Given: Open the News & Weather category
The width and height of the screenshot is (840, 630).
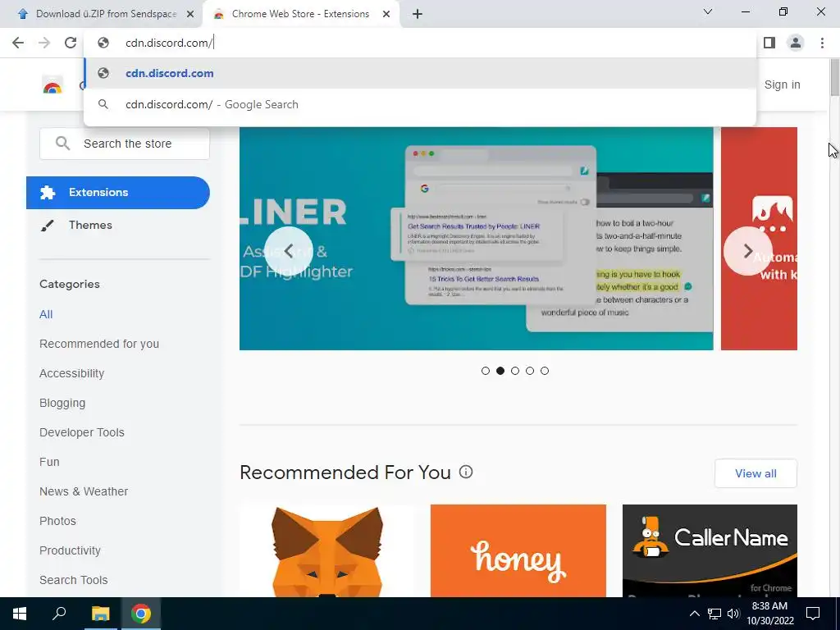Looking at the screenshot, I should (x=84, y=491).
